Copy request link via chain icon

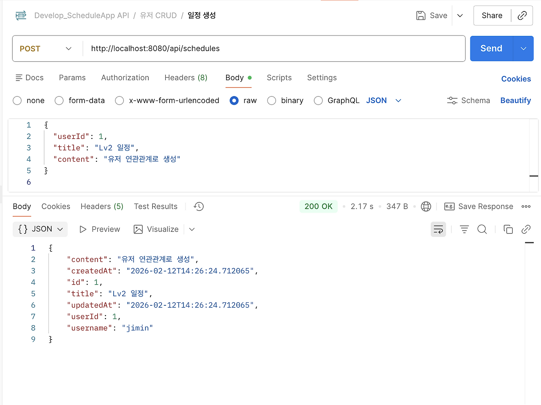tap(522, 16)
